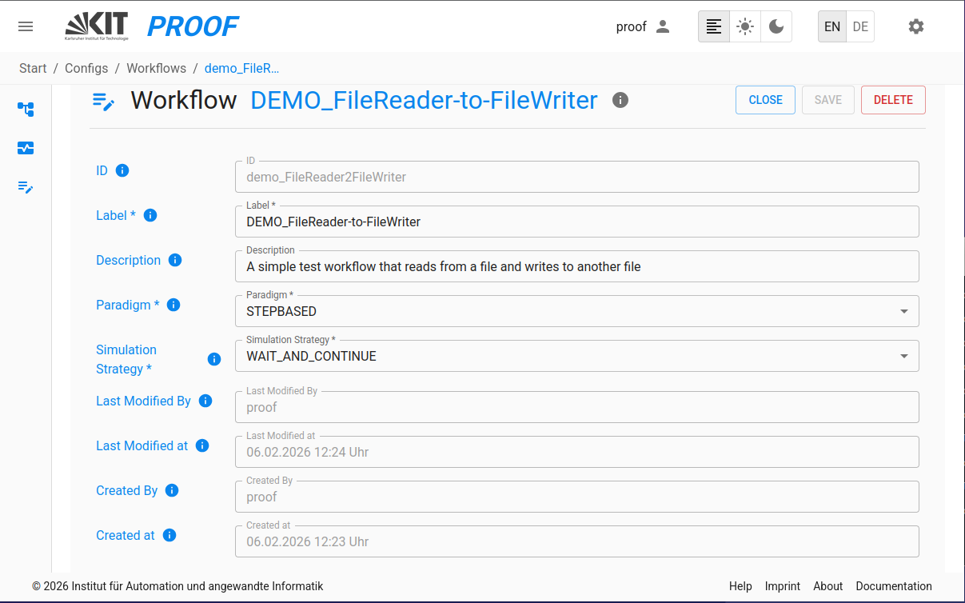Open the edit-list sidebar icon

pos(26,187)
